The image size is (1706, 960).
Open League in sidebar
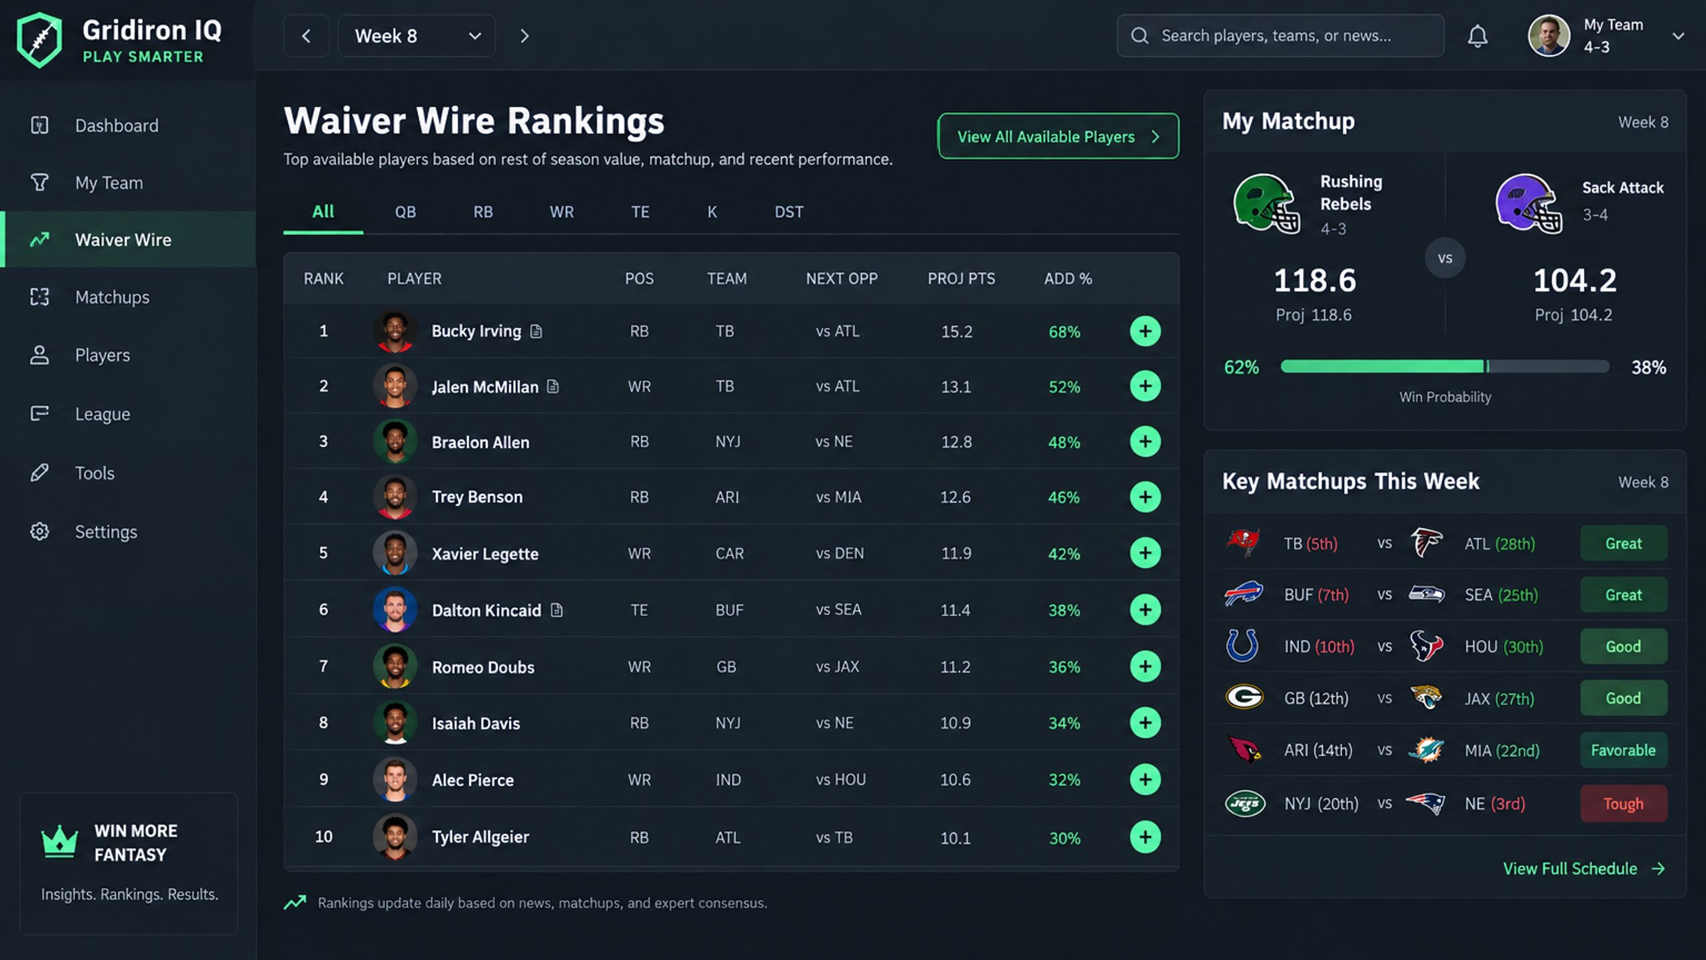click(x=128, y=414)
